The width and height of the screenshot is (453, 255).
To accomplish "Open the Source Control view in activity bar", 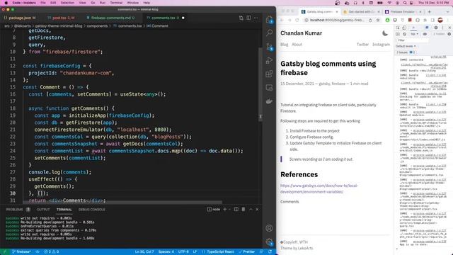I will (x=269, y=46).
